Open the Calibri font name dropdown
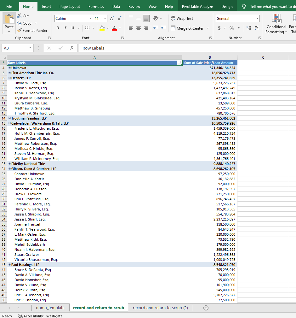Image resolution: width=296 pixels, height=318 pixels. click(91, 18)
